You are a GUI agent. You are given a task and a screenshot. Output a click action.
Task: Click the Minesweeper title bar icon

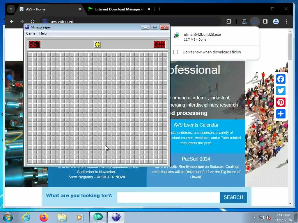pos(27,27)
